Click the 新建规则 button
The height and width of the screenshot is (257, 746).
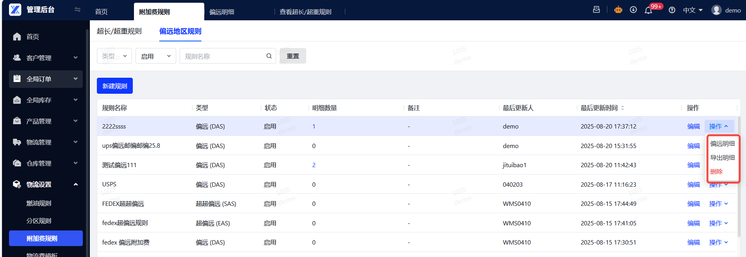[x=114, y=86]
